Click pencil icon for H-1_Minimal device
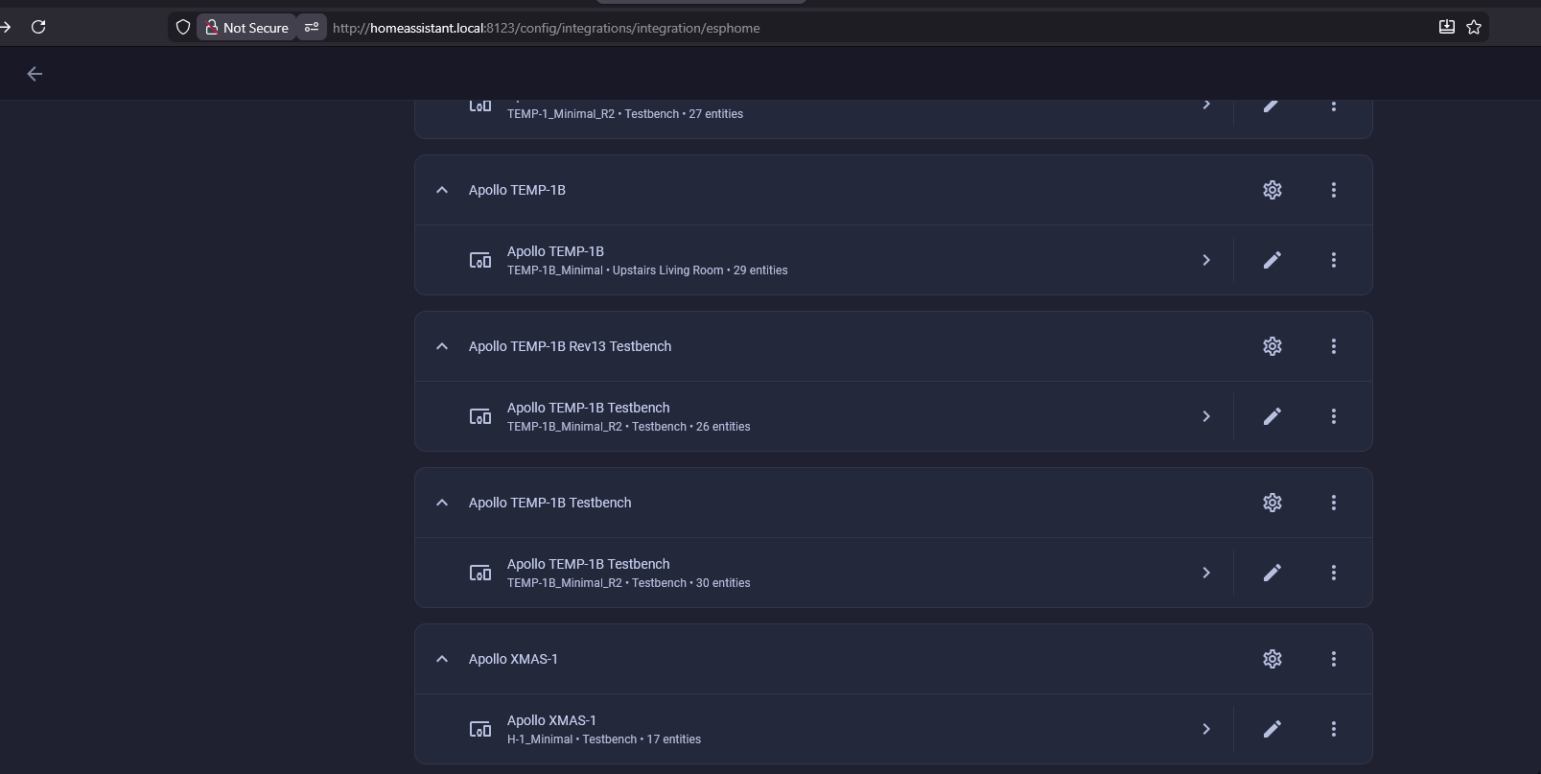 pyautogui.click(x=1272, y=729)
